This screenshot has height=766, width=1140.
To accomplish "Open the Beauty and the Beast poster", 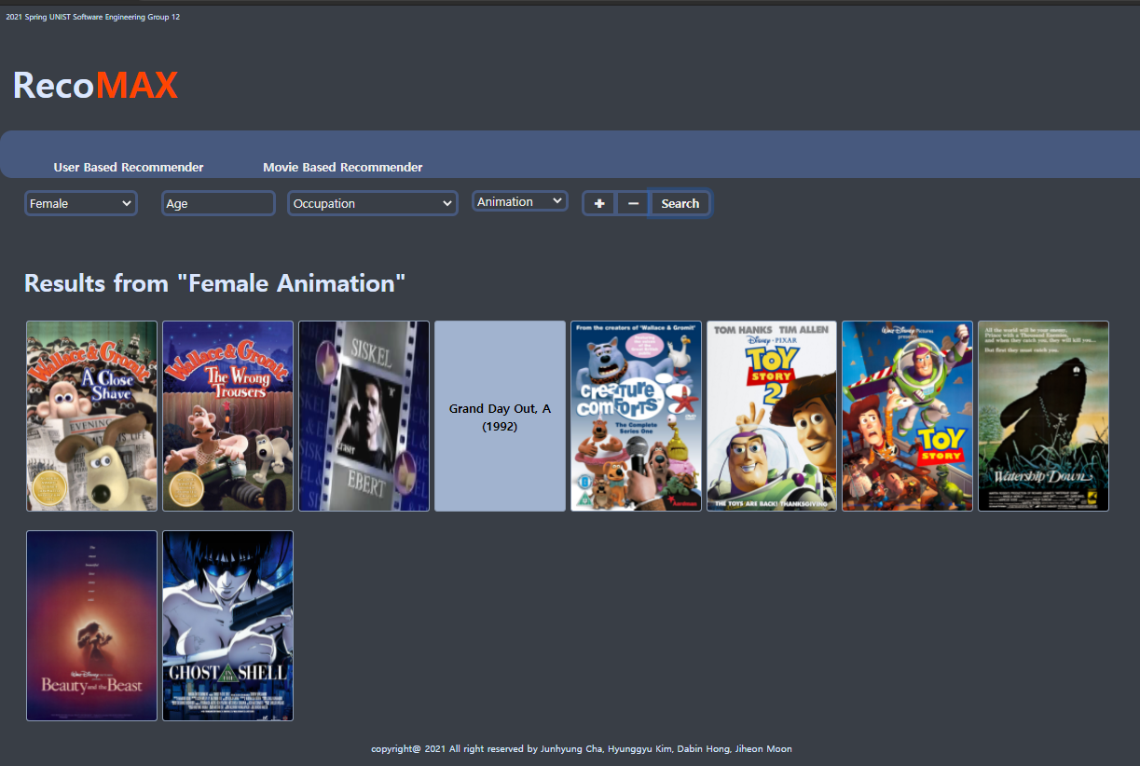I will [x=91, y=625].
